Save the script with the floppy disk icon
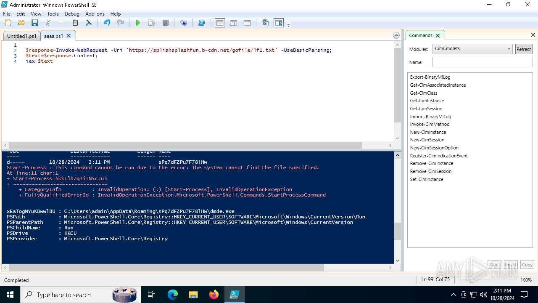The height and width of the screenshot is (303, 538). [x=34, y=23]
